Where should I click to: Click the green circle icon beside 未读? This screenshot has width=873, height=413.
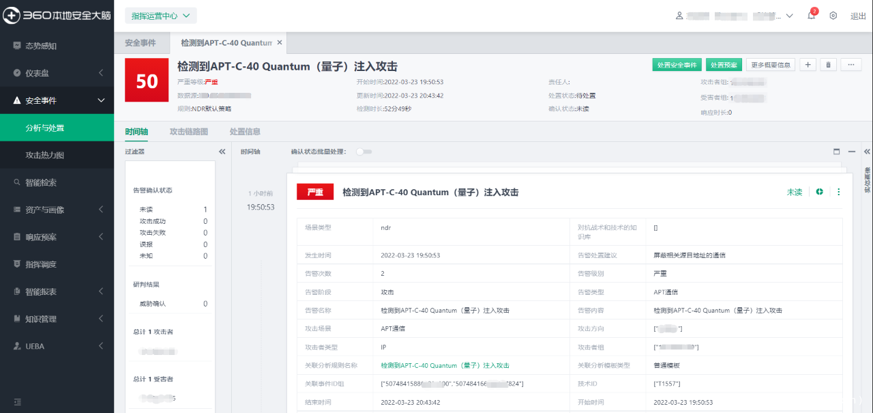pos(819,193)
